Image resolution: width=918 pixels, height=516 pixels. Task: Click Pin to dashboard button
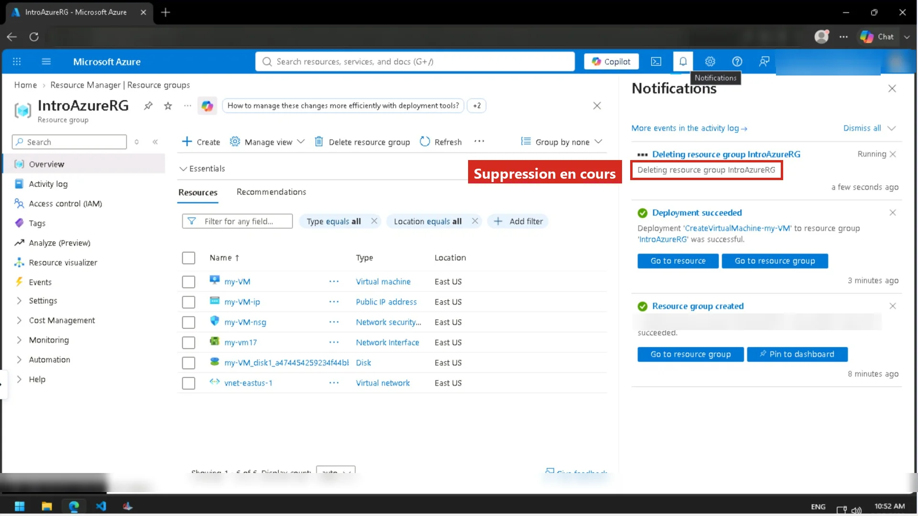pos(797,354)
